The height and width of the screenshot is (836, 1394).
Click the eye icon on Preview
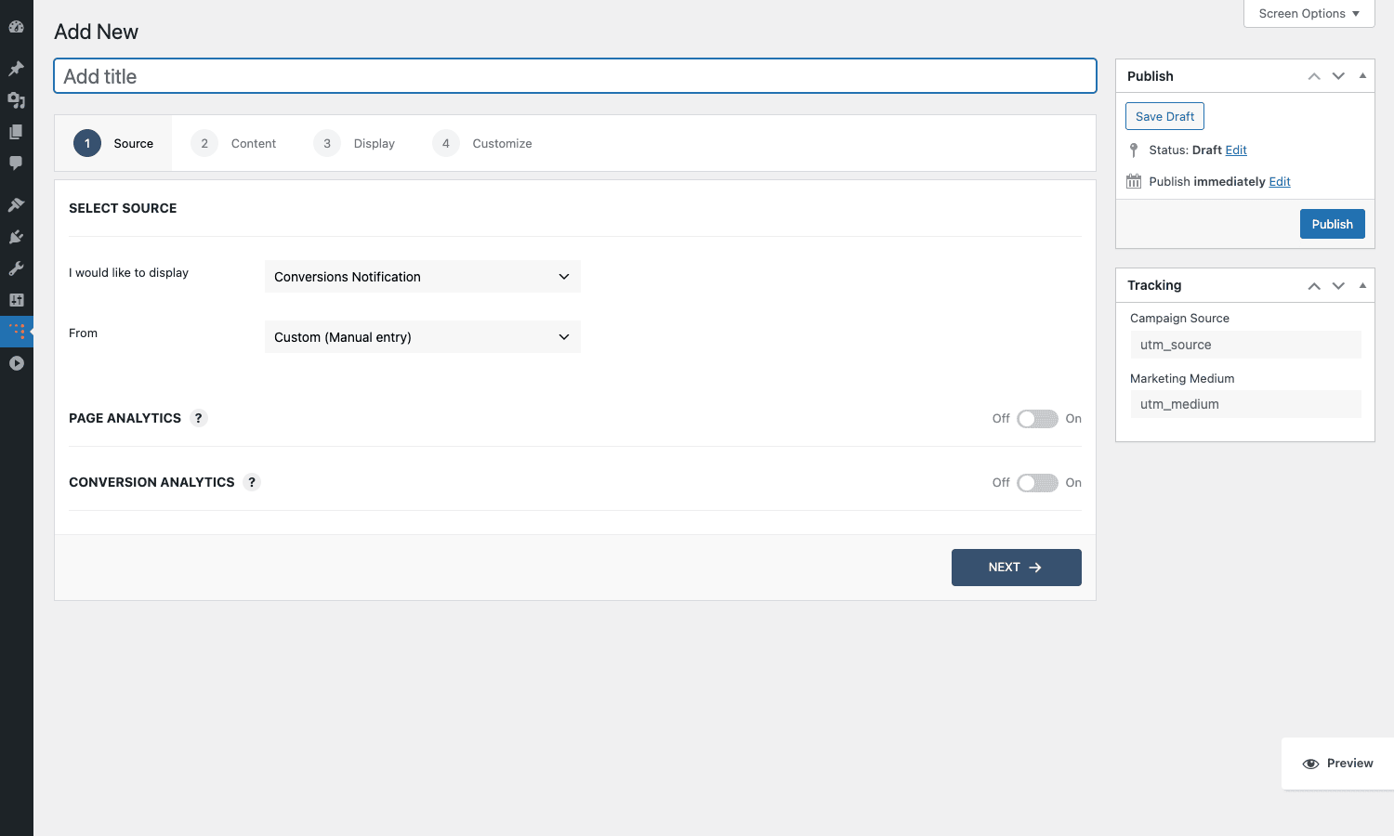pos(1310,764)
